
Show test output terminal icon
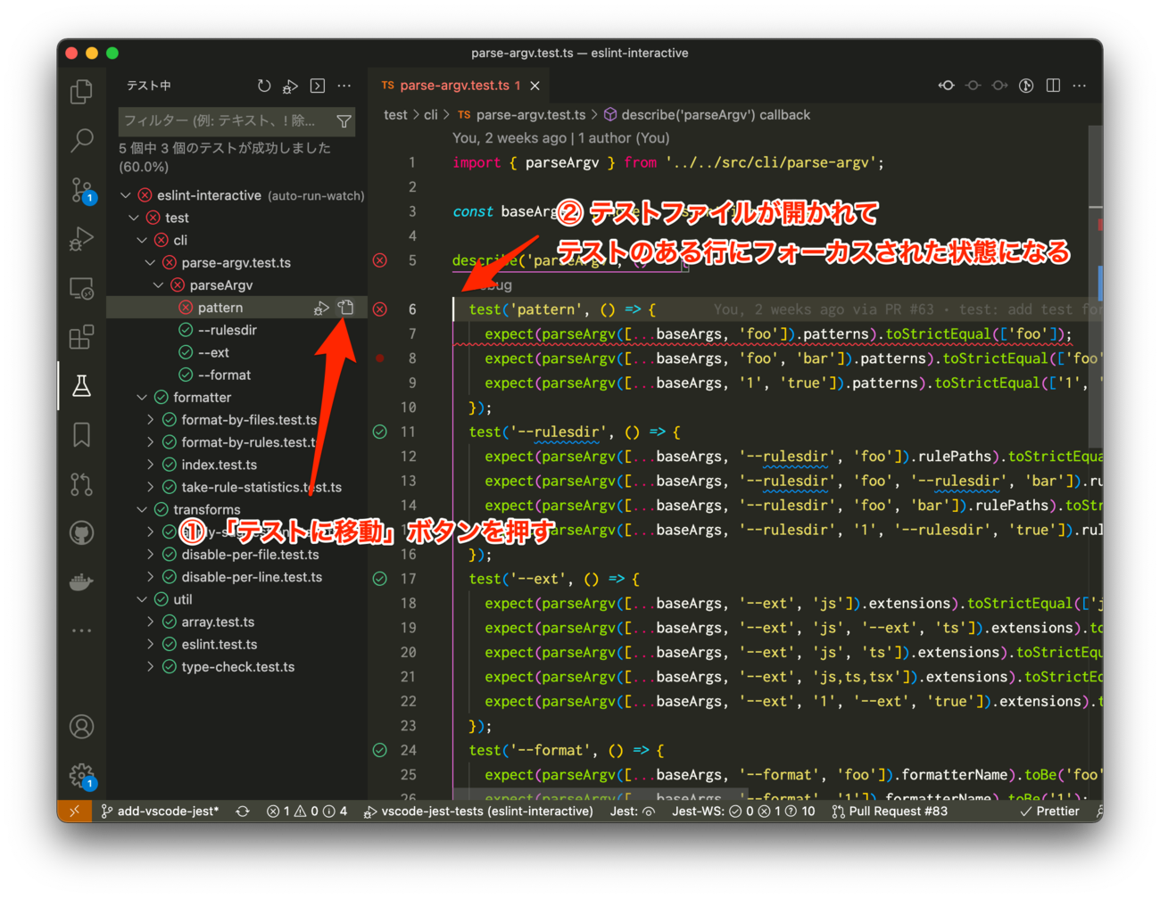(x=318, y=86)
